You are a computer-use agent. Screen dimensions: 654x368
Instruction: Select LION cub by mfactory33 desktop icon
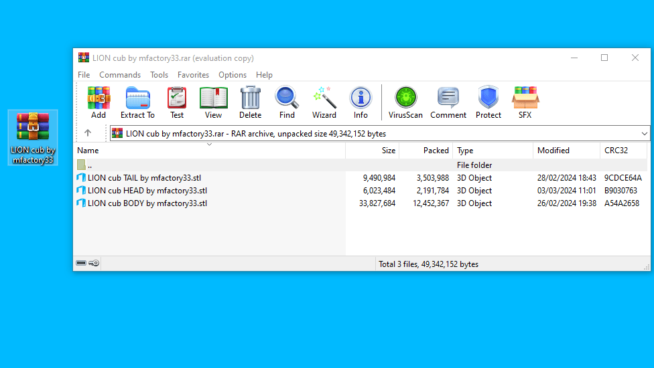pyautogui.click(x=33, y=138)
